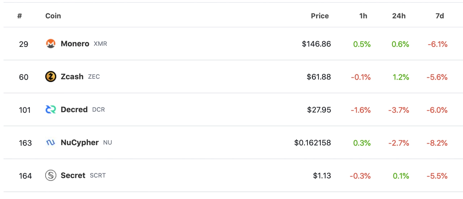Open the Monero coin page link

point(75,44)
